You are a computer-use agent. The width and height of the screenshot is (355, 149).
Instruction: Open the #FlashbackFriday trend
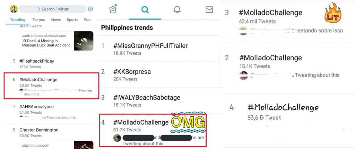point(37,61)
